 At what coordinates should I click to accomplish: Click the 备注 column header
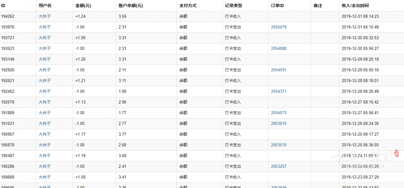pyautogui.click(x=318, y=6)
